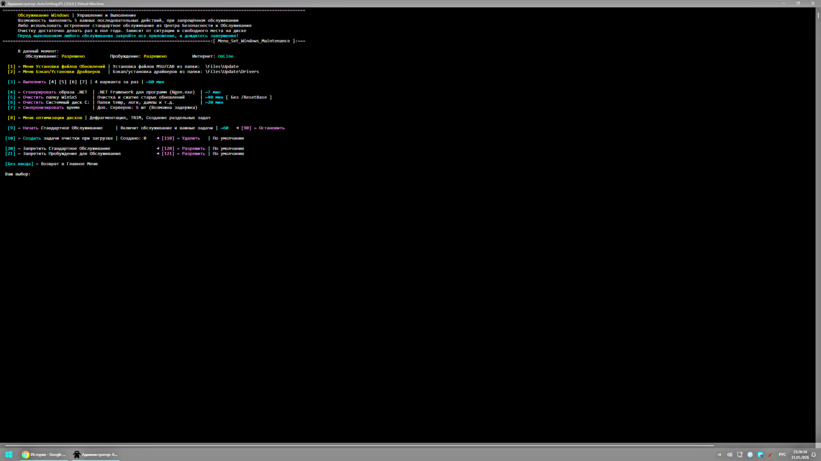Click the '[3]' option number
Screen dimensions: 821x461
(x=11, y=82)
